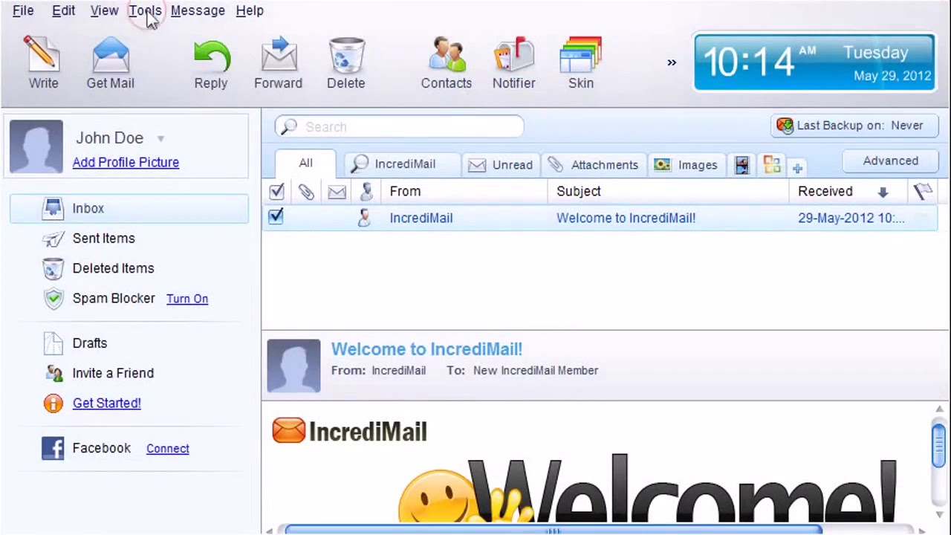Select the Spam Blocker item
The image size is (951, 535).
point(114,298)
